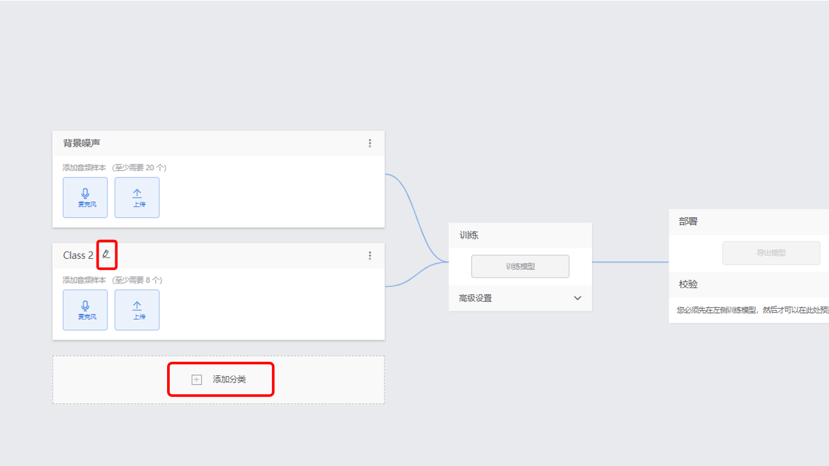Open the three-dot menu for 背景噪声
Viewport: 829px width, 466px height.
point(370,143)
